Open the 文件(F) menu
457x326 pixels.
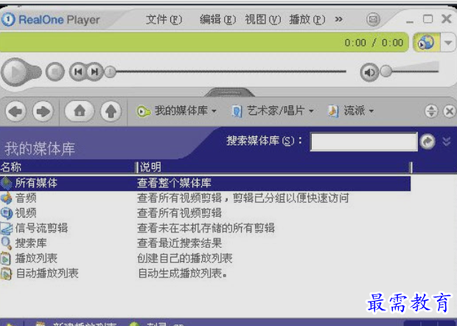click(x=164, y=19)
